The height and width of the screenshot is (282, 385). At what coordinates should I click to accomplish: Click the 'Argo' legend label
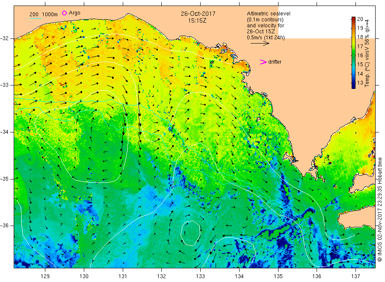74,13
